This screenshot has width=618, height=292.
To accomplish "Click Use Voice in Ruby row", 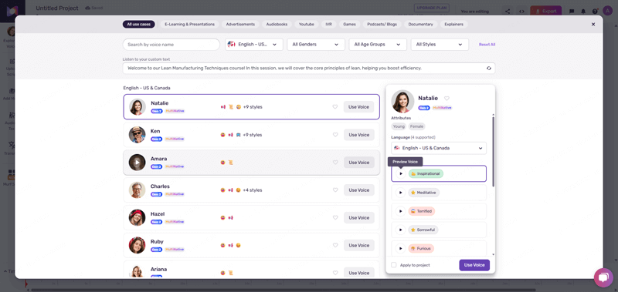I will click(358, 245).
